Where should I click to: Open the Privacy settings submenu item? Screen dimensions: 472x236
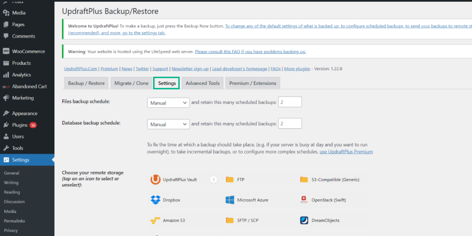11,230
